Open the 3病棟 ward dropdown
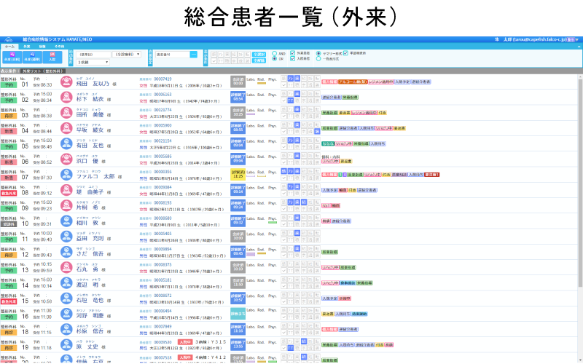583x364 pixels. coord(93,63)
